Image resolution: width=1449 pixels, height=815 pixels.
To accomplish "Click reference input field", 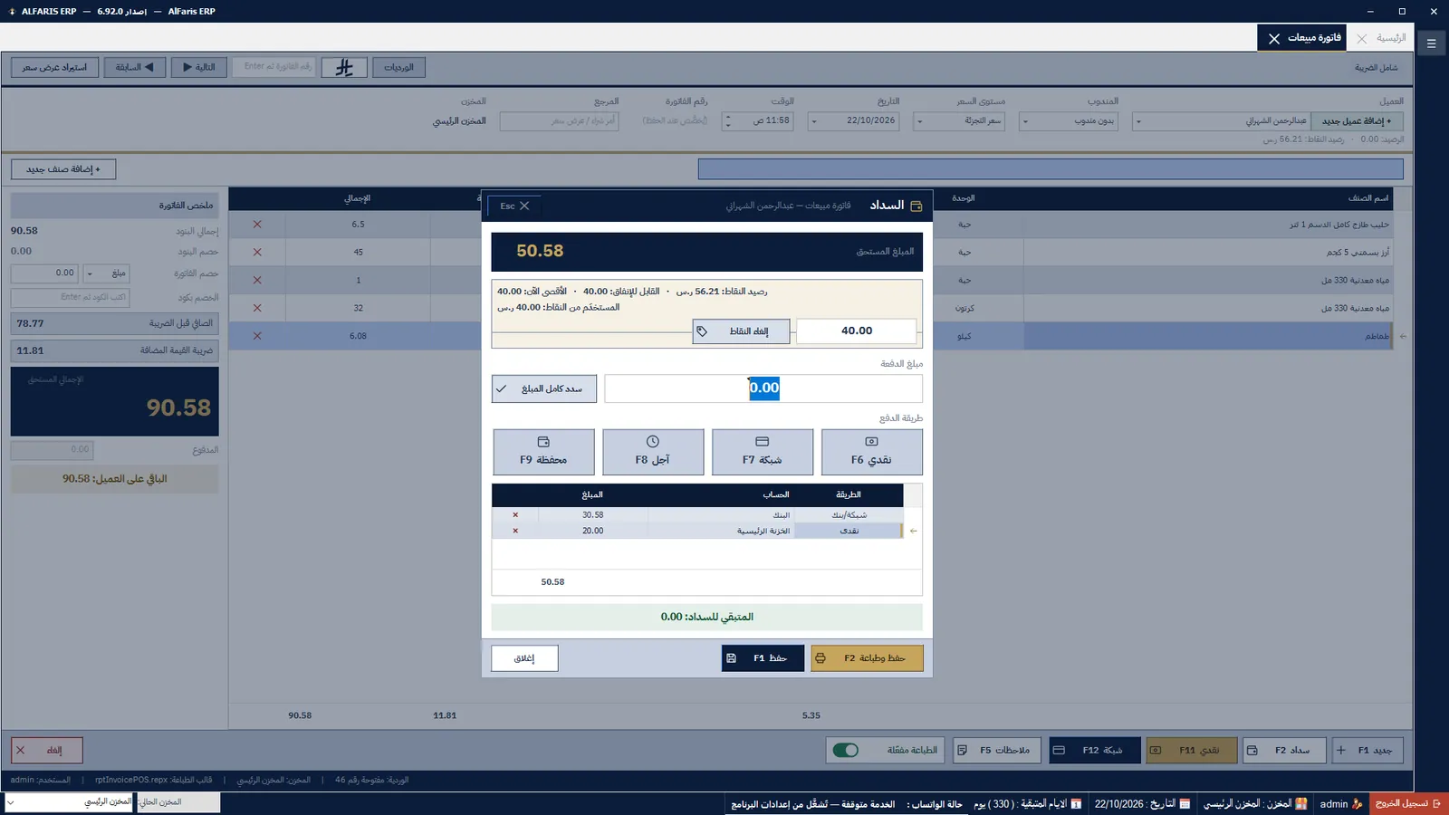I will [x=559, y=120].
